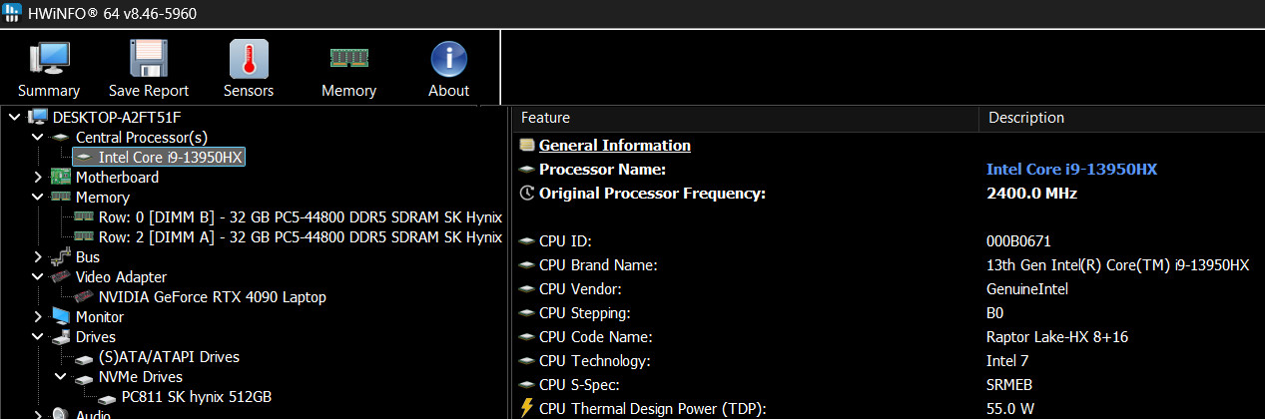
Task: Expand the Bus branch
Action: coord(38,256)
